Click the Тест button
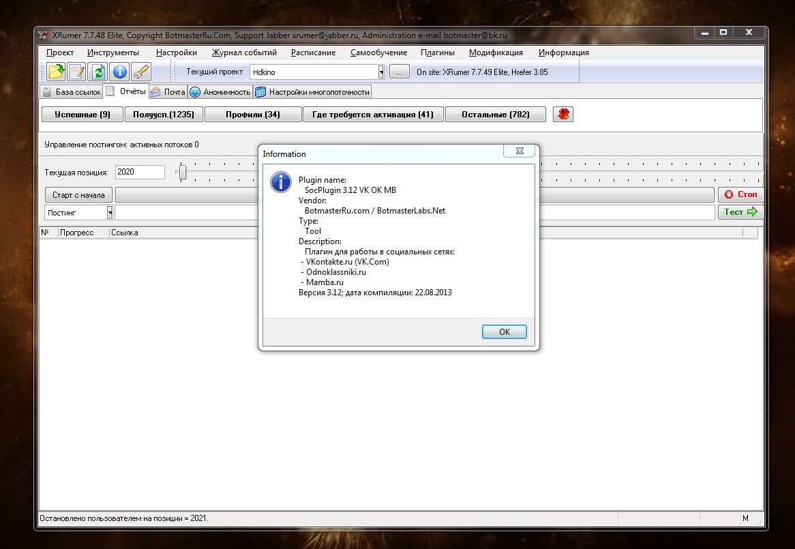795x549 pixels. point(740,212)
